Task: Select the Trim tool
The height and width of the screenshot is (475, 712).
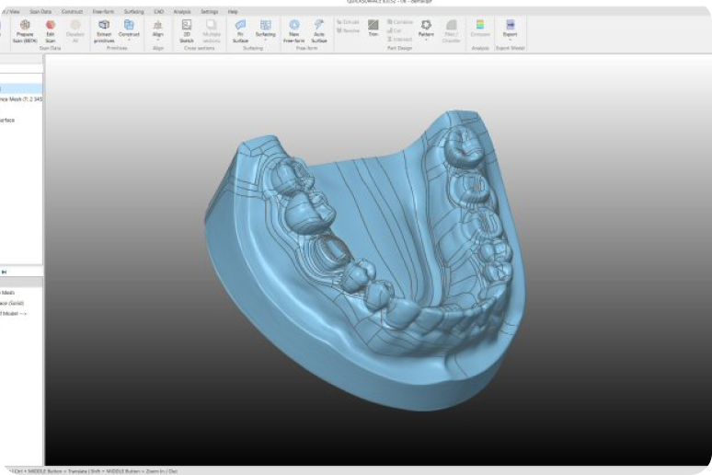Action: point(373,26)
